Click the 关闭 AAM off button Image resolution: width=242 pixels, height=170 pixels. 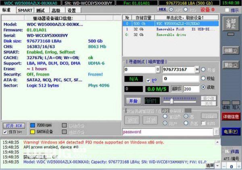209,104
